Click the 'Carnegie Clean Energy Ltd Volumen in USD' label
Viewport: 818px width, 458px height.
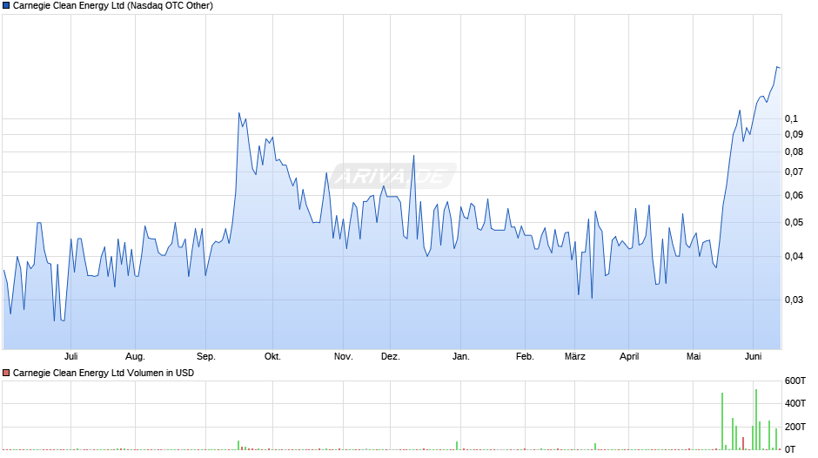104,373
